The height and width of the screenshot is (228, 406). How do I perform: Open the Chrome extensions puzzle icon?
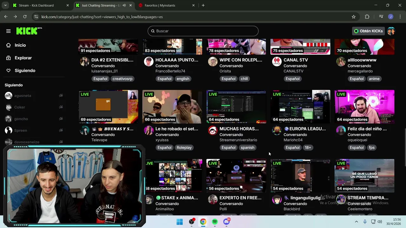point(367,17)
